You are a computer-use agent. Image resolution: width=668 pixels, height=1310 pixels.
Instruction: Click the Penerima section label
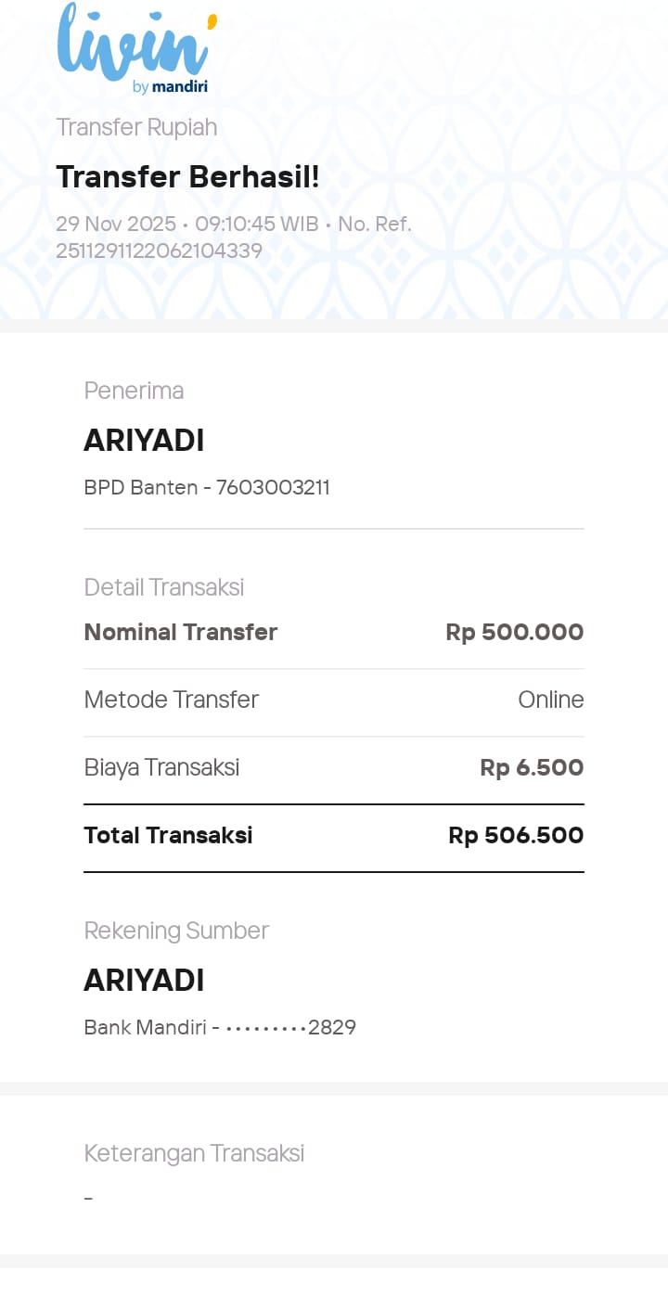point(134,391)
